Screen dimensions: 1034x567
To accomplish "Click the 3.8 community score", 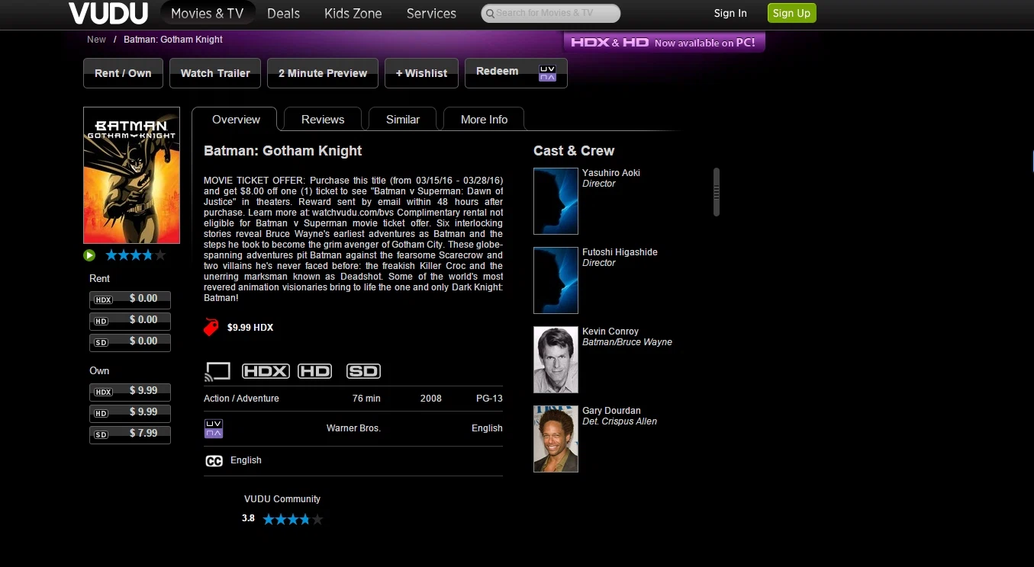I will pyautogui.click(x=248, y=518).
